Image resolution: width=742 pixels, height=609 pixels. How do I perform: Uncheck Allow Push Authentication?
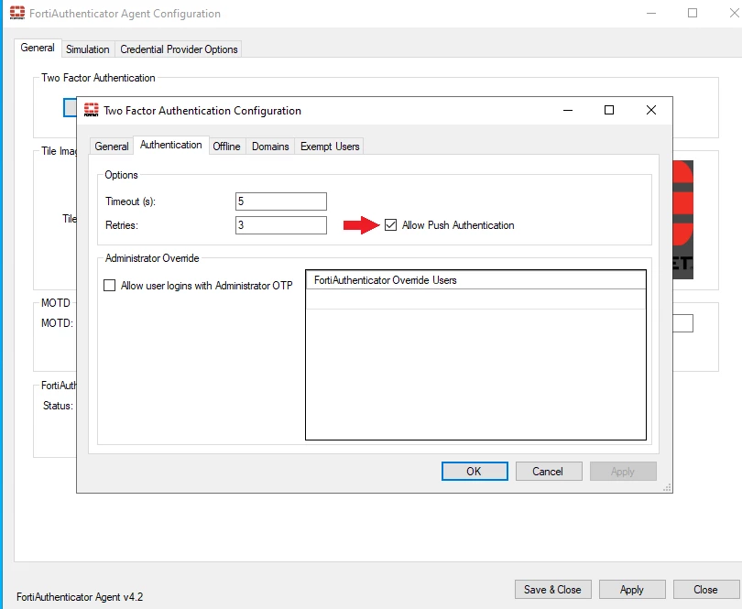(390, 224)
